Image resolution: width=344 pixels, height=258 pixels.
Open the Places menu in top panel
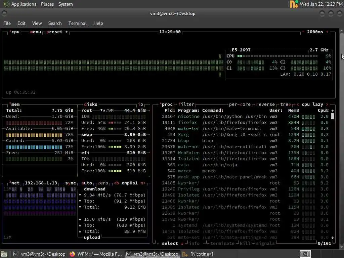[x=47, y=4]
